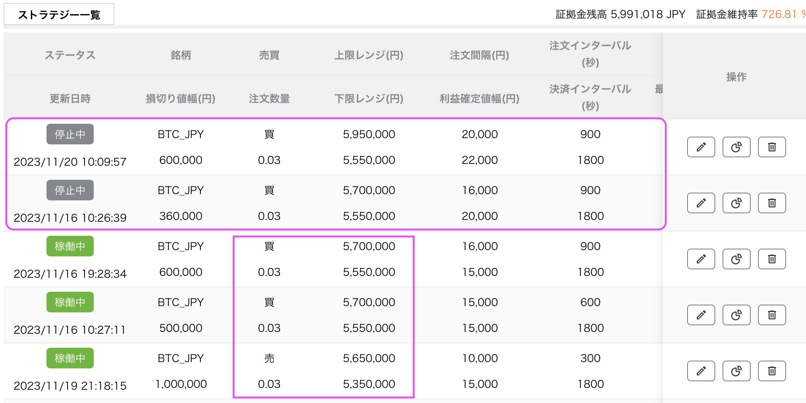Open the report icon for the 2023/11/20 strategy

click(x=736, y=147)
